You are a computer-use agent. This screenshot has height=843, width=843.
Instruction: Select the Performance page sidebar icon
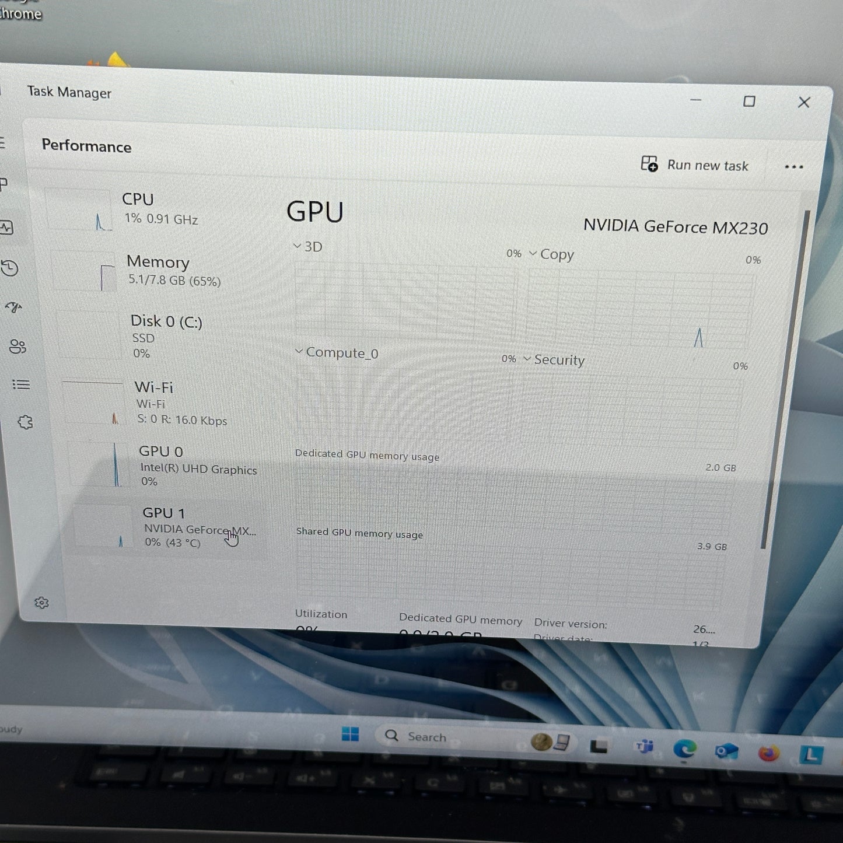[6, 227]
